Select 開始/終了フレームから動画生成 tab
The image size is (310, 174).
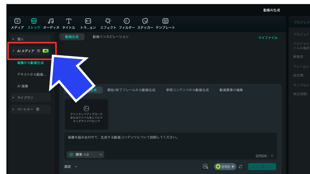pyautogui.click(x=131, y=90)
